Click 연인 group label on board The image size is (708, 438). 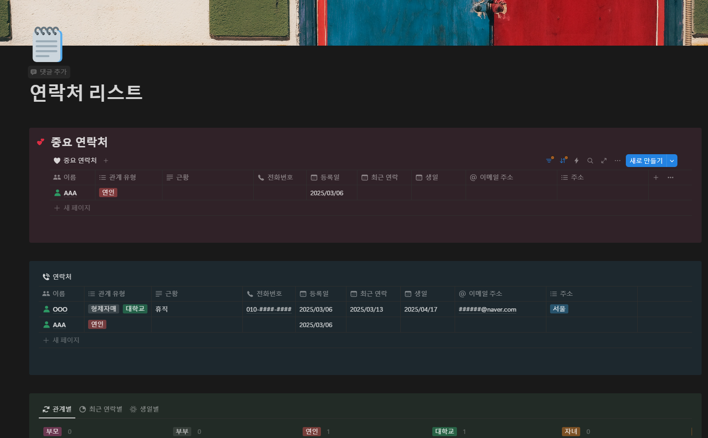pos(312,432)
